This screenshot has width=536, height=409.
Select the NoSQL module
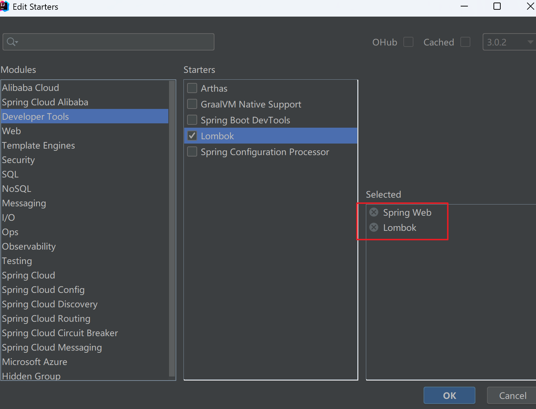85,189
